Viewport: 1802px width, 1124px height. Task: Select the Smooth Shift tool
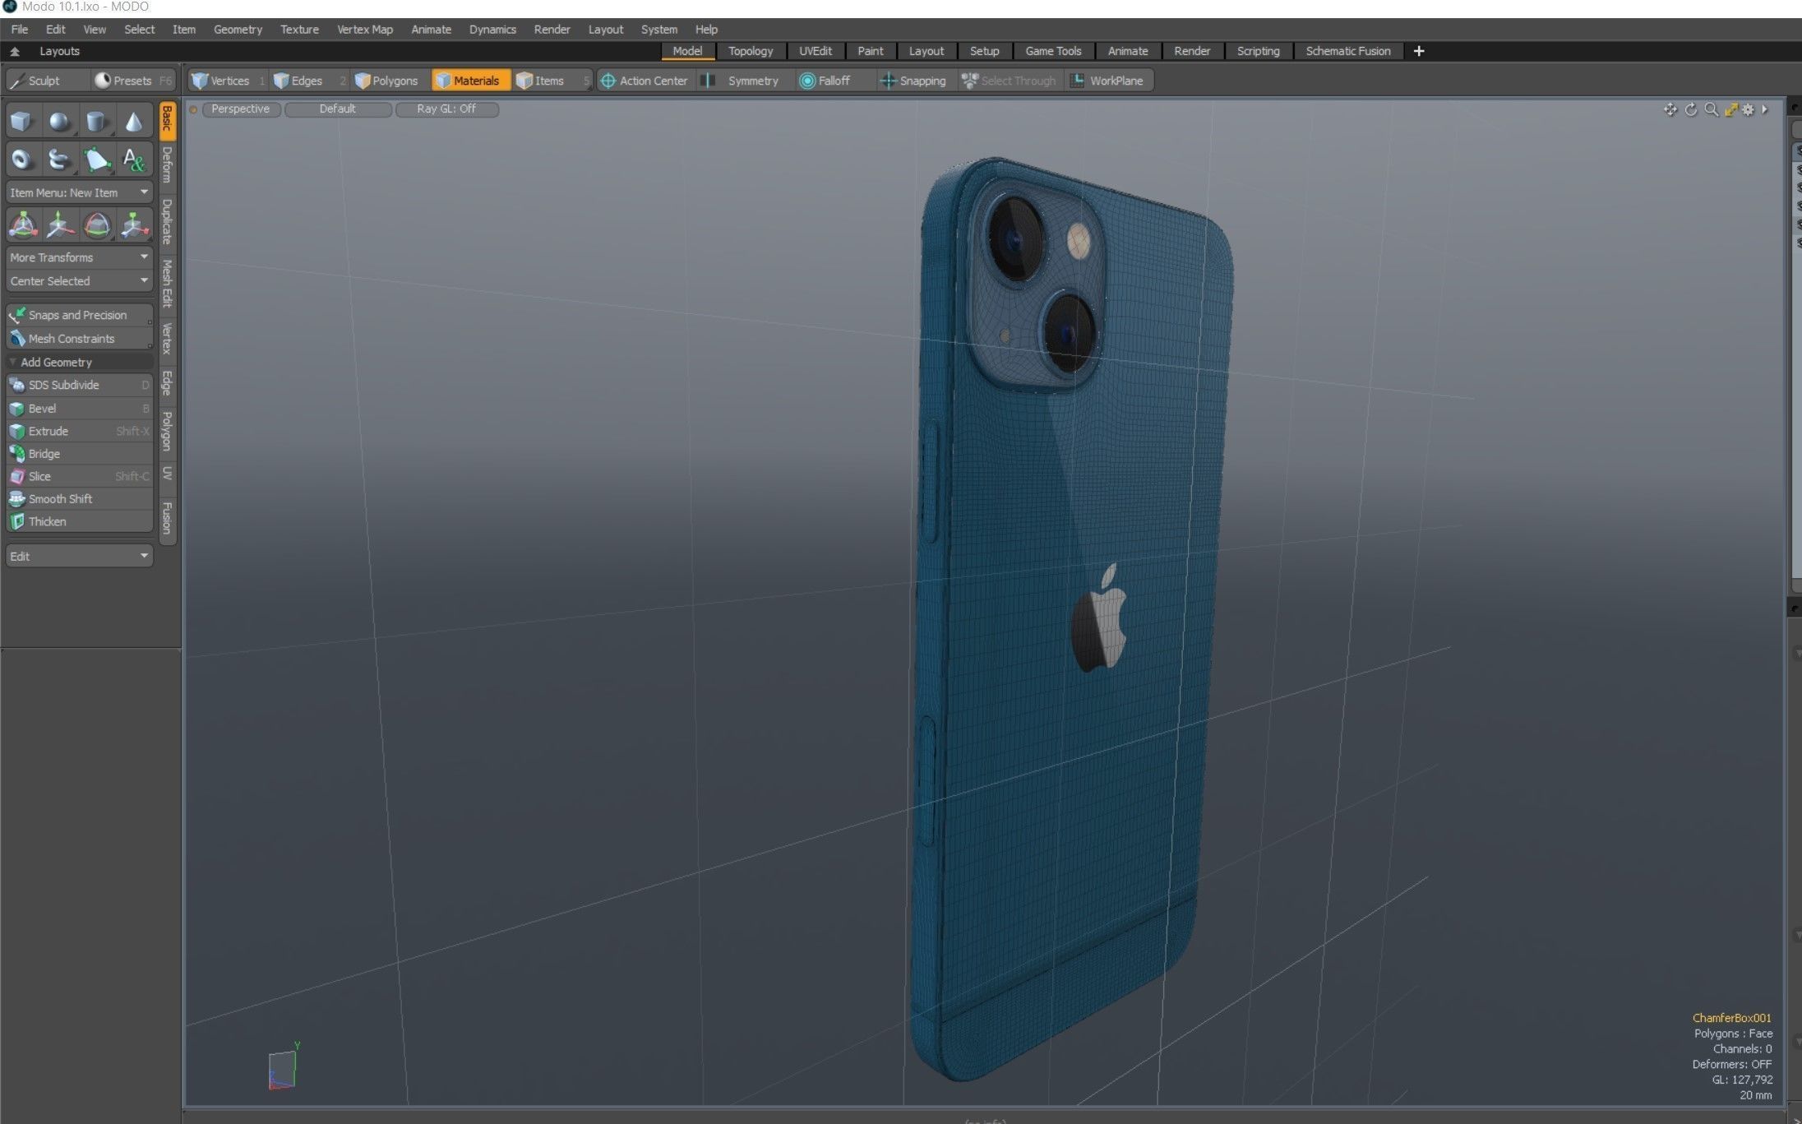click(x=79, y=498)
